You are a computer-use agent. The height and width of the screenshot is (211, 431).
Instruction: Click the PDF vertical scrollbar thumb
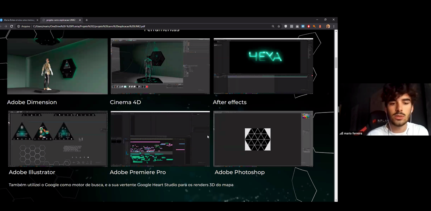(x=336, y=62)
